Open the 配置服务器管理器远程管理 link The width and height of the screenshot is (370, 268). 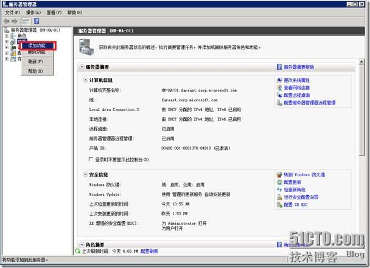point(309,103)
